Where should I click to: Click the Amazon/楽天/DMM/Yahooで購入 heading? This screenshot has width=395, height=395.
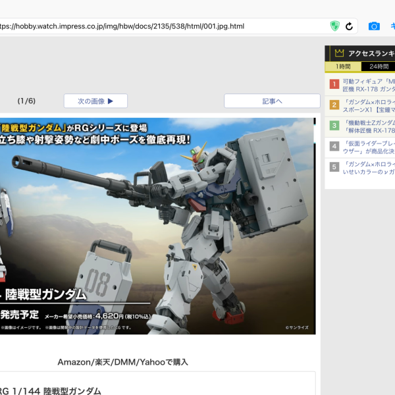pos(122,362)
